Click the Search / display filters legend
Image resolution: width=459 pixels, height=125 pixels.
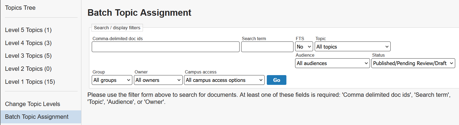point(117,28)
